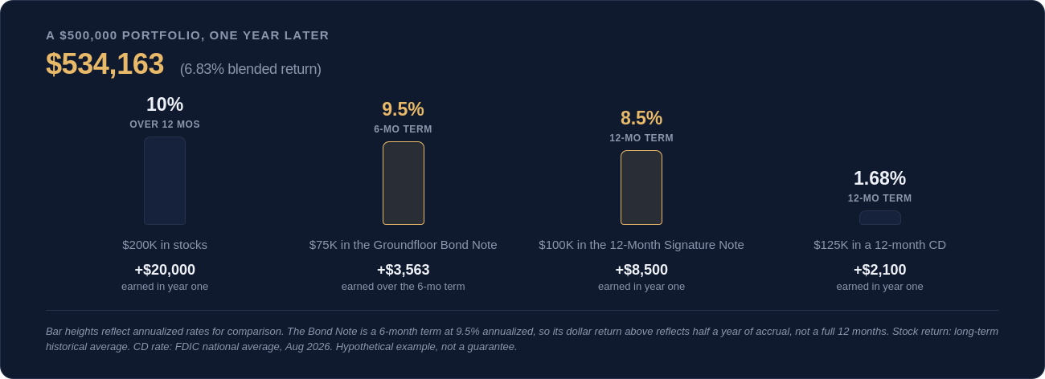
Task: Click "$75K in the Groundfloor Bond Note" text
Action: tap(404, 244)
